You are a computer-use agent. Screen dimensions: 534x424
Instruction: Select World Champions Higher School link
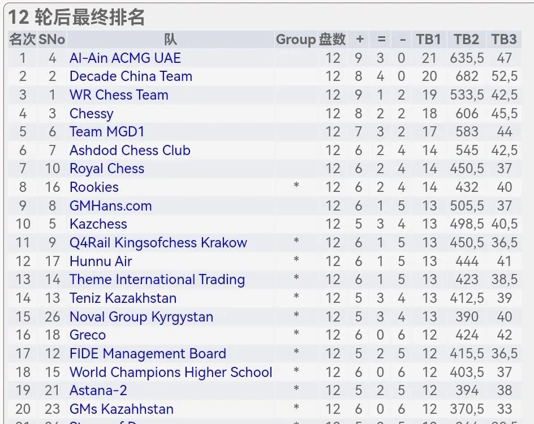(x=171, y=372)
